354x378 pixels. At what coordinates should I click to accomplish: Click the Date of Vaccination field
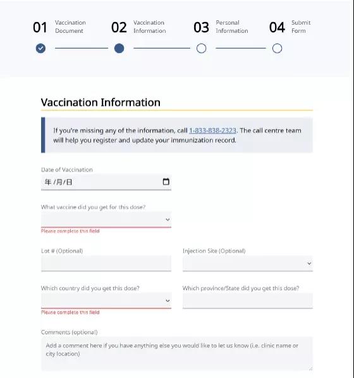106,182
